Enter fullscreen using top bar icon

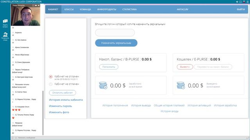click(x=241, y=2)
